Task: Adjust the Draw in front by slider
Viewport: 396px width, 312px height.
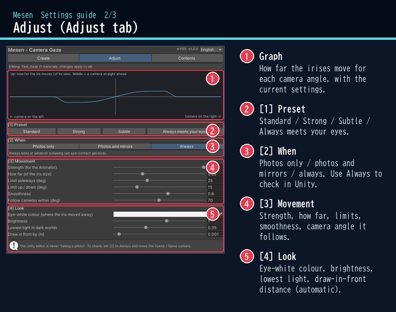Action: click(159, 234)
